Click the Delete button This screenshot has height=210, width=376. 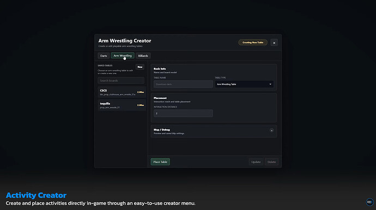click(271, 162)
